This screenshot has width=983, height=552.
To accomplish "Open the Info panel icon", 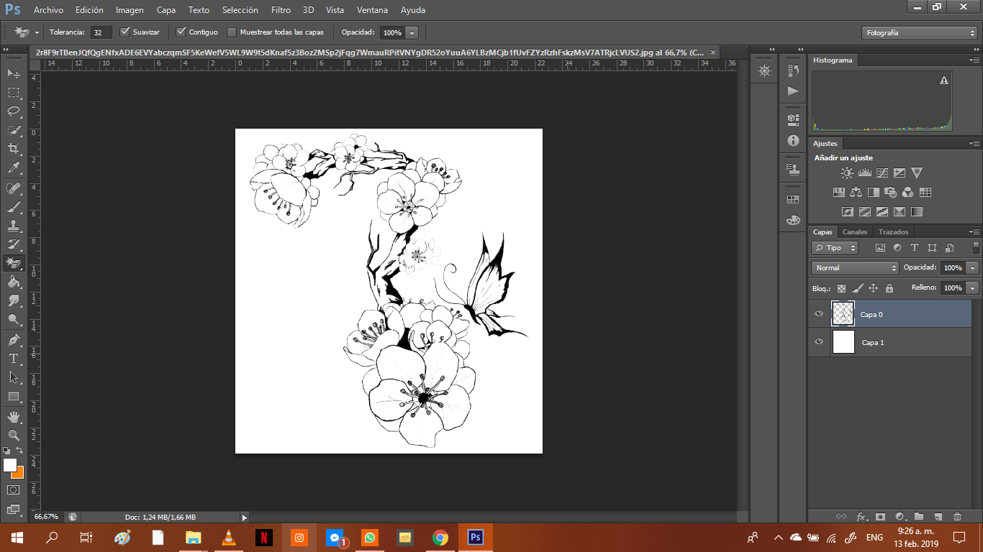I will (793, 141).
